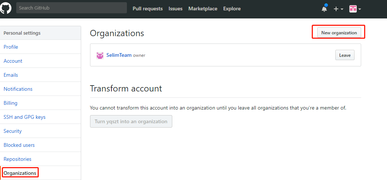The width and height of the screenshot is (387, 180).
Task: Expand the plus create-new dropdown
Action: 338,9
